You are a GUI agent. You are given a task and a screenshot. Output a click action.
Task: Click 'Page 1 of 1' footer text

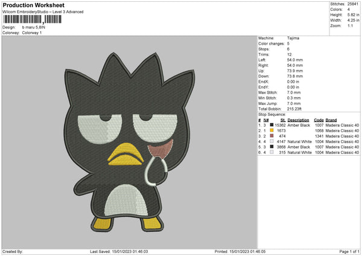click(x=349, y=252)
